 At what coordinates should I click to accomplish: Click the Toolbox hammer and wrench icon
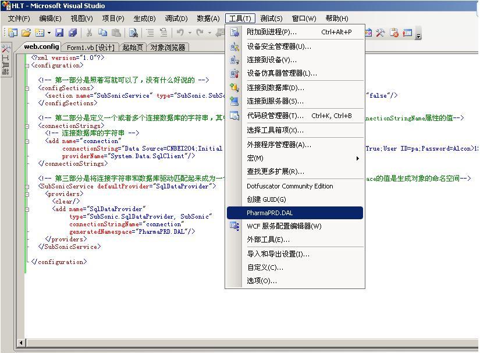380,33
